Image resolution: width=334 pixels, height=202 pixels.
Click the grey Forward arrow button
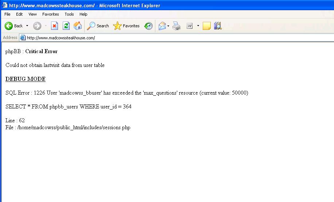point(37,26)
